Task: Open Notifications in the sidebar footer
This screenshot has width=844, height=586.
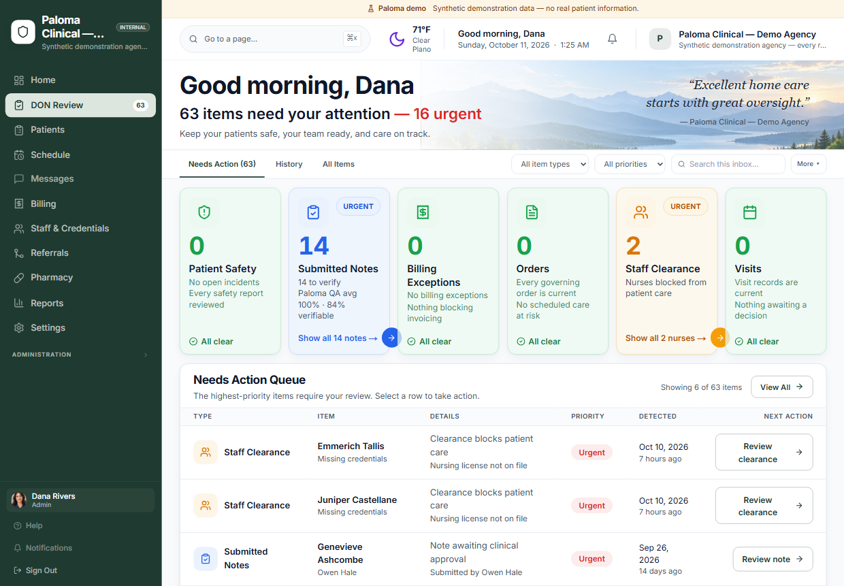Action: tap(80, 548)
